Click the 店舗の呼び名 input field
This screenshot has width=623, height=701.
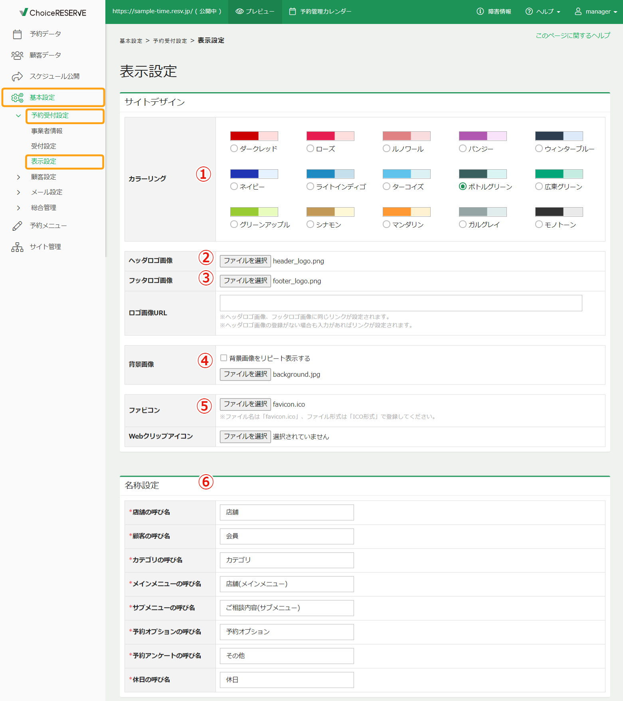pos(287,513)
